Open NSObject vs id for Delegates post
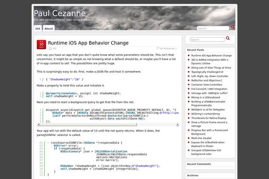Image resolution: width=269 pixels, height=179 pixels. [x=208, y=110]
